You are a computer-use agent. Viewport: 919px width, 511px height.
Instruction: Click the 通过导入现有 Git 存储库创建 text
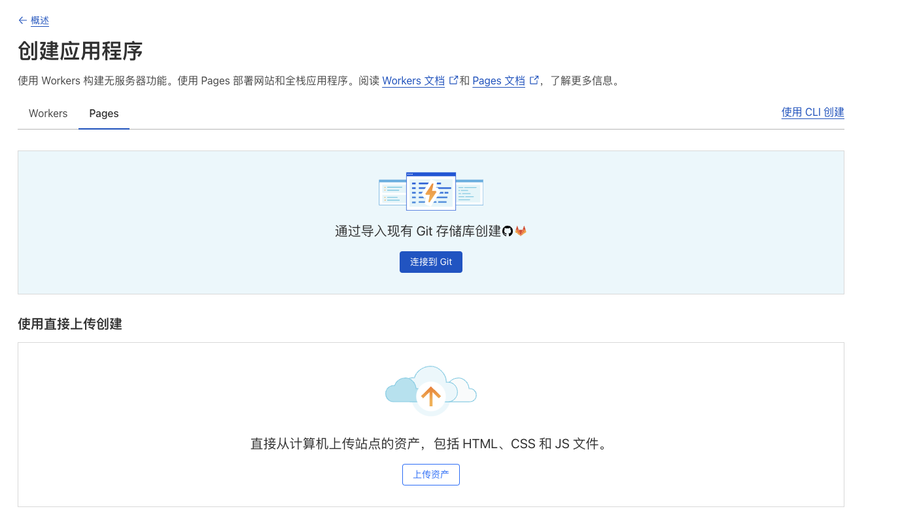pyautogui.click(x=417, y=231)
